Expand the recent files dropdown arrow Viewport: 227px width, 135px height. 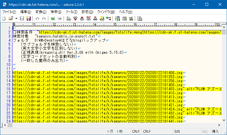coord(16,19)
